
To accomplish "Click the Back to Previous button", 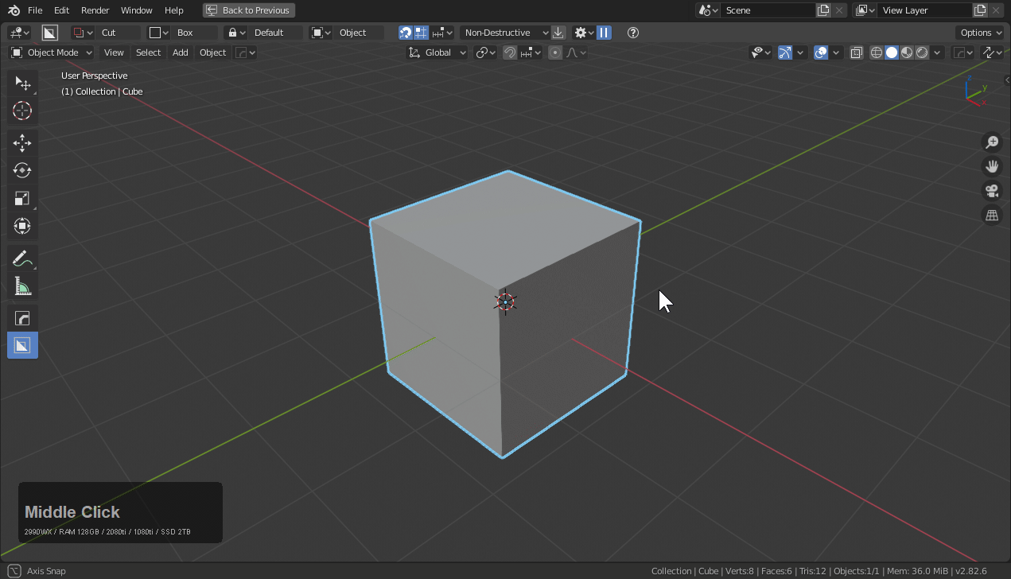I will click(249, 10).
